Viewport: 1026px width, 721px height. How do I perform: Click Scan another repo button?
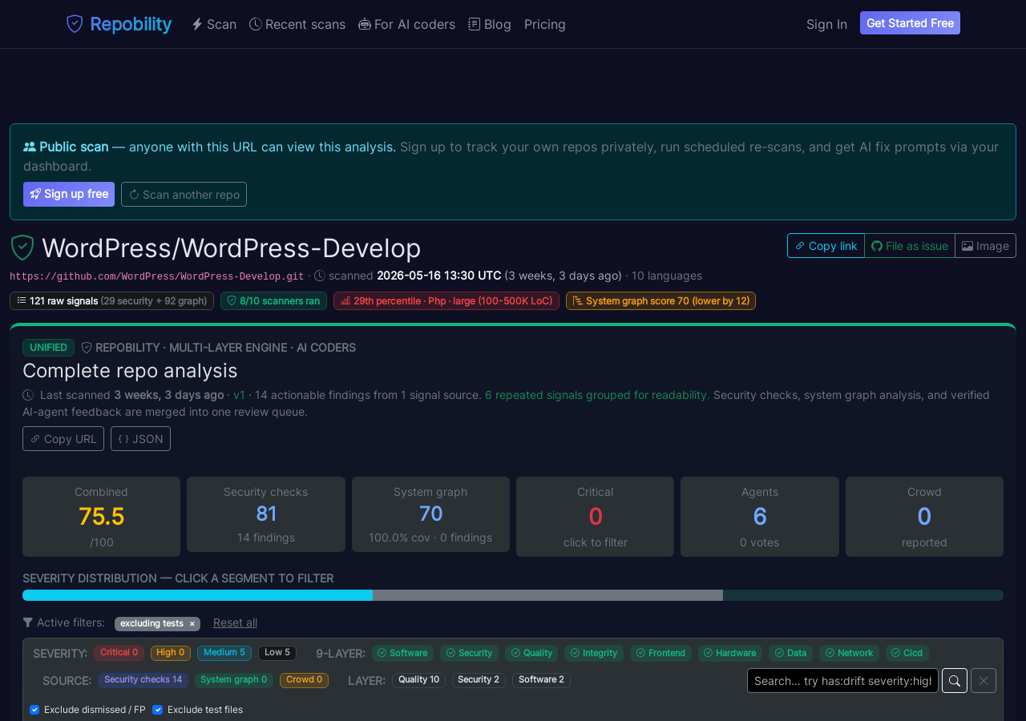(x=184, y=194)
